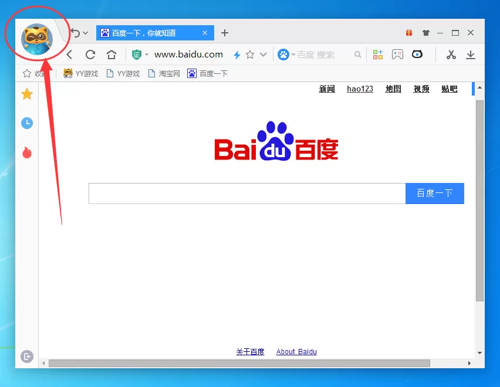
Task: Open the 关于百度 link
Action: (251, 352)
